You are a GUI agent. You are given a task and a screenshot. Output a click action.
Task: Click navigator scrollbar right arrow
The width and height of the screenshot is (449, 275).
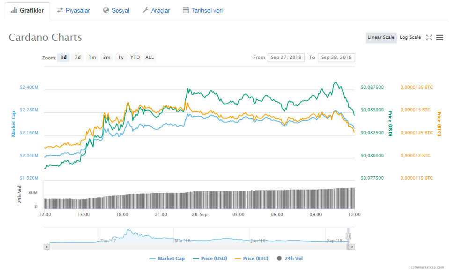point(352,246)
